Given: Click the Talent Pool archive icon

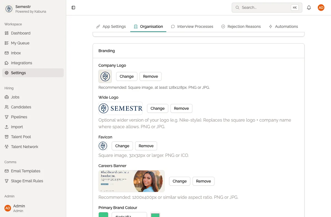Looking at the screenshot, I should click(7, 137).
